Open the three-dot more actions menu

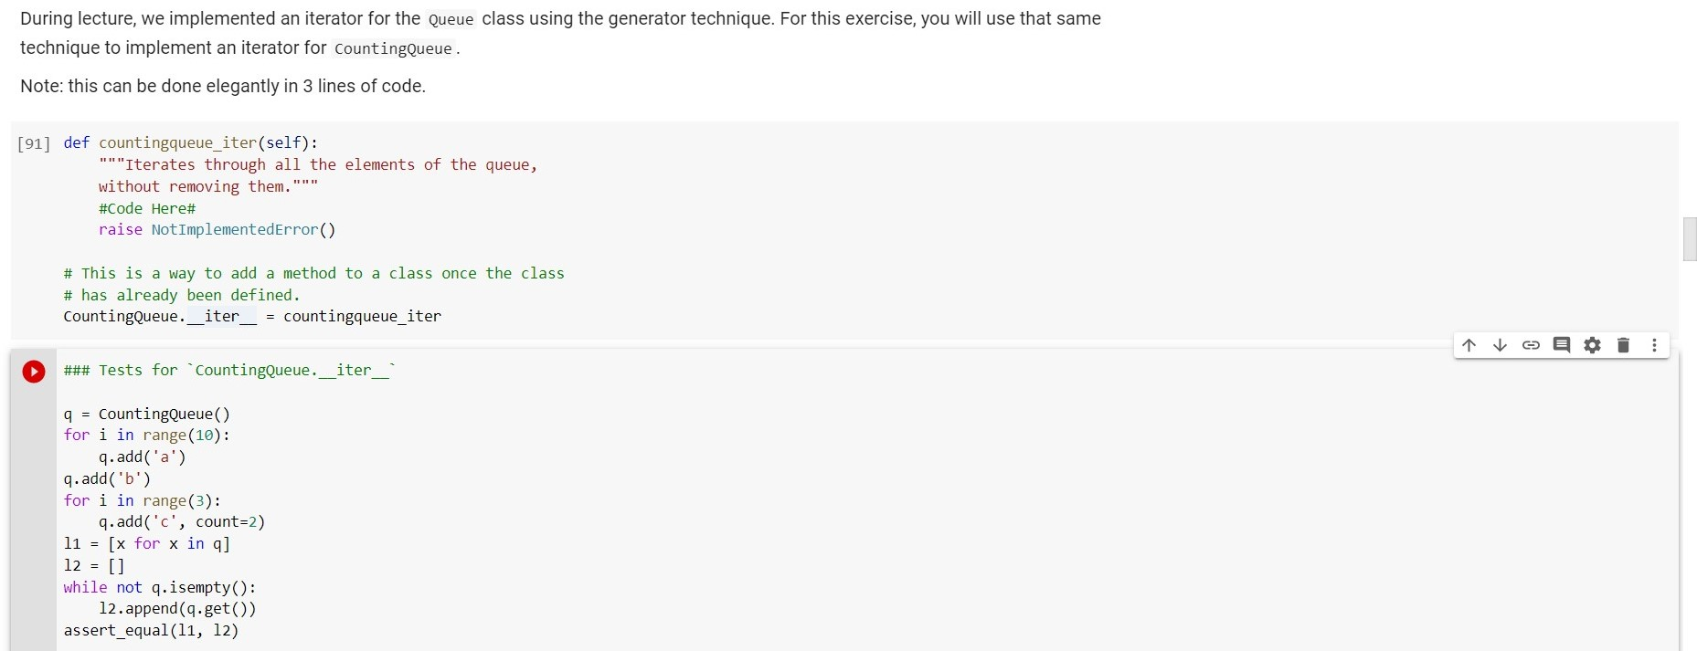1654,345
